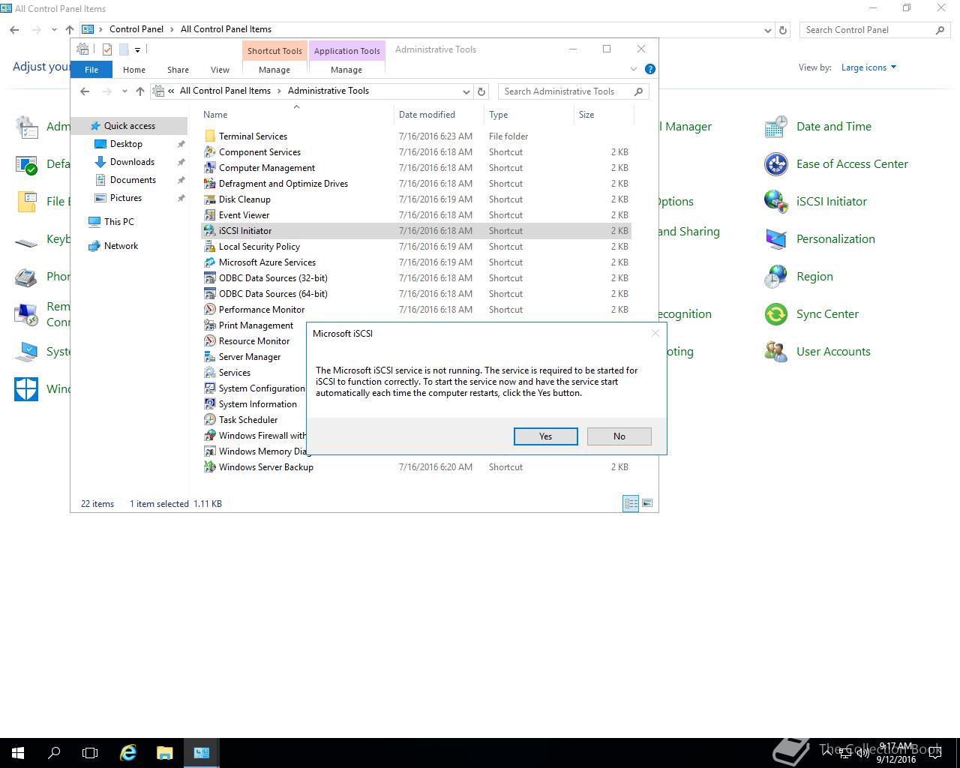
Task: Open Documents in the navigation pane
Action: point(133,180)
